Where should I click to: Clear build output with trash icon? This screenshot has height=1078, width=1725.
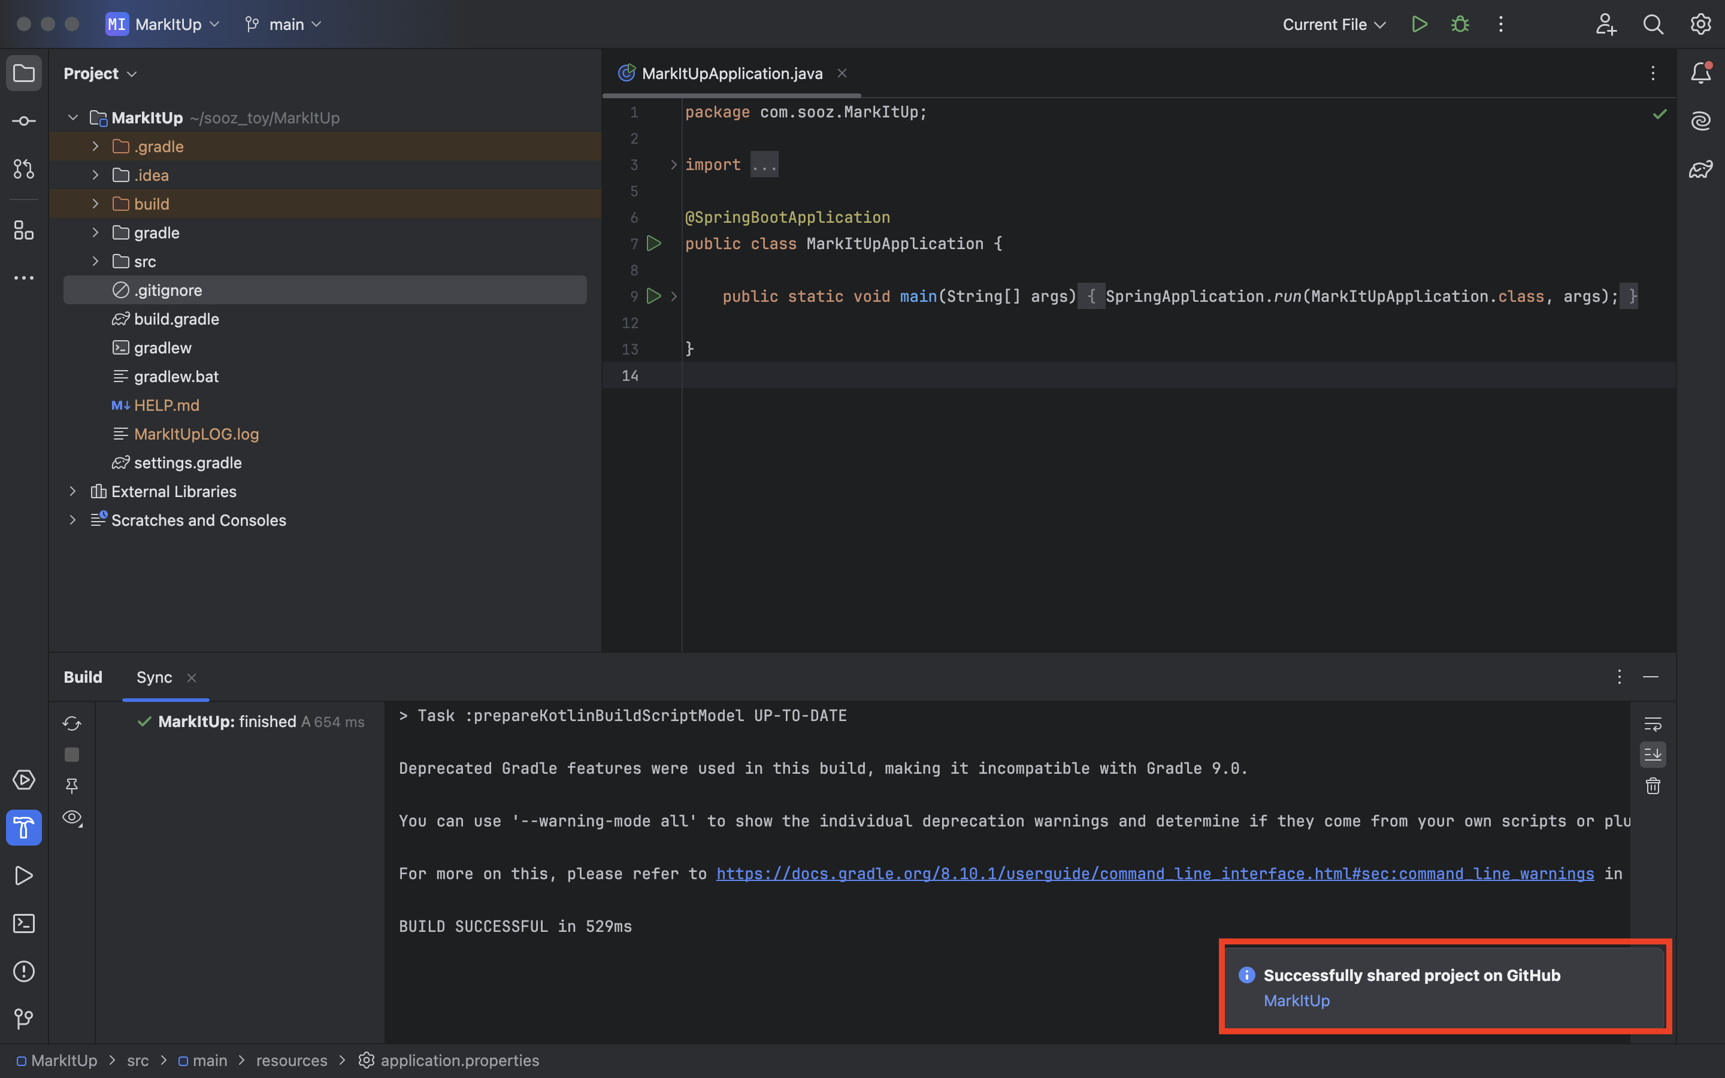pos(1653,786)
